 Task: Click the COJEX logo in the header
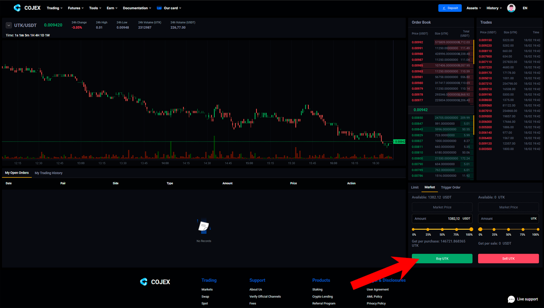tap(27, 8)
